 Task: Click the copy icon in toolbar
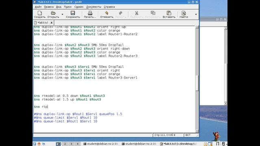153,13
